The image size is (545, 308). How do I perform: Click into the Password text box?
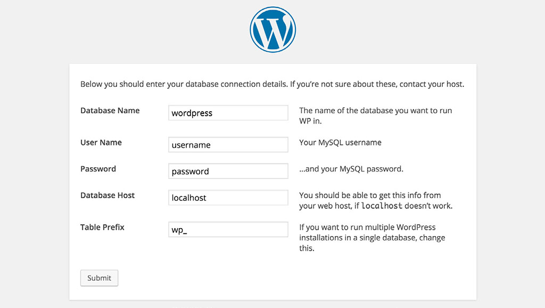point(228,171)
